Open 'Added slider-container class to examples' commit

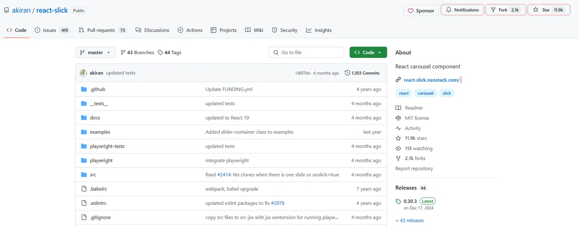pyautogui.click(x=249, y=132)
